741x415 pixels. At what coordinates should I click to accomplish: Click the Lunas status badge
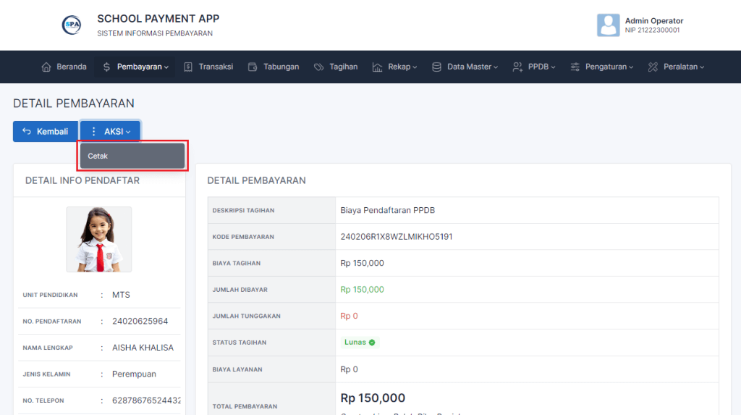360,343
